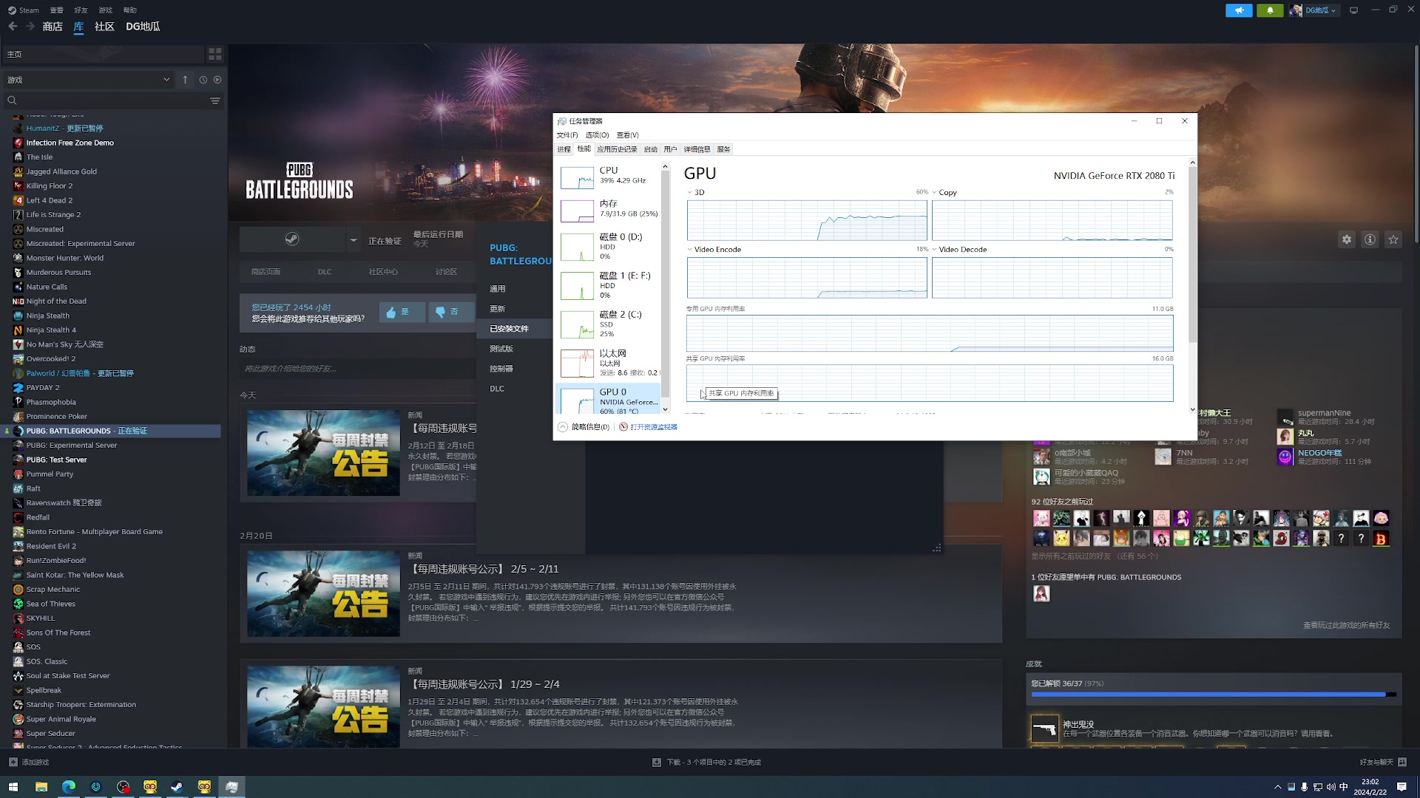Open the Copy graph selector dropdown

pos(944,192)
